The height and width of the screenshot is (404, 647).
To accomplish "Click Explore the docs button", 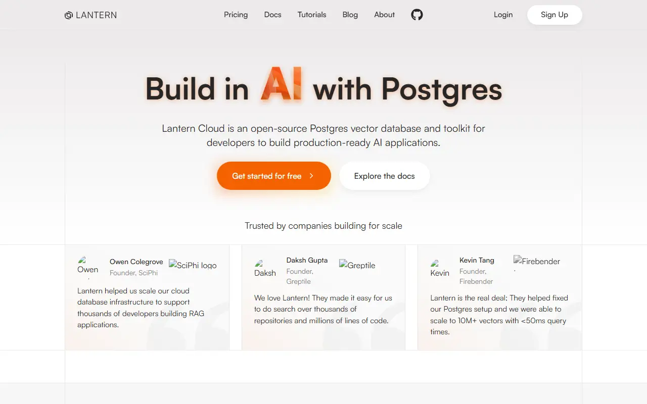I will 385,176.
